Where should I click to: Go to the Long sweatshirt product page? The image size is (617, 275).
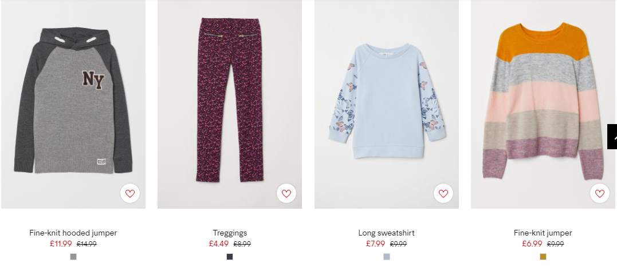pos(386,233)
